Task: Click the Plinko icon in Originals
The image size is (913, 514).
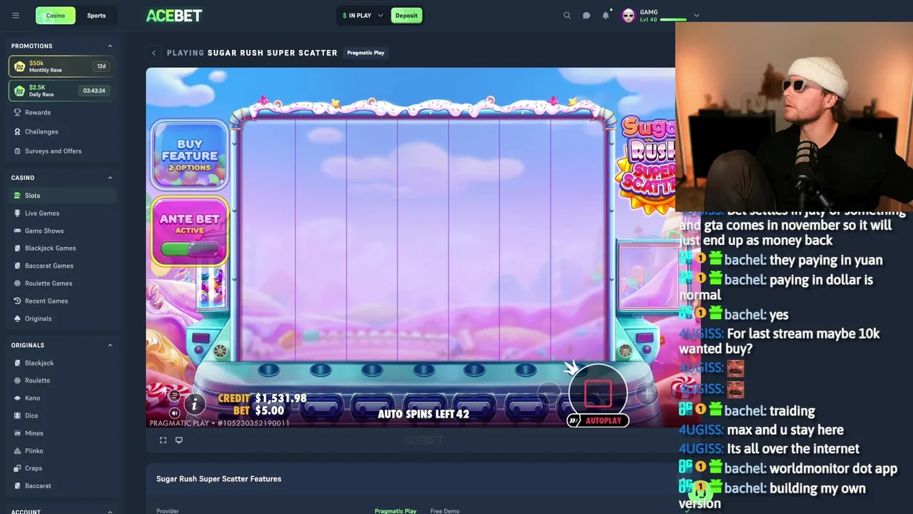Action: [18, 450]
